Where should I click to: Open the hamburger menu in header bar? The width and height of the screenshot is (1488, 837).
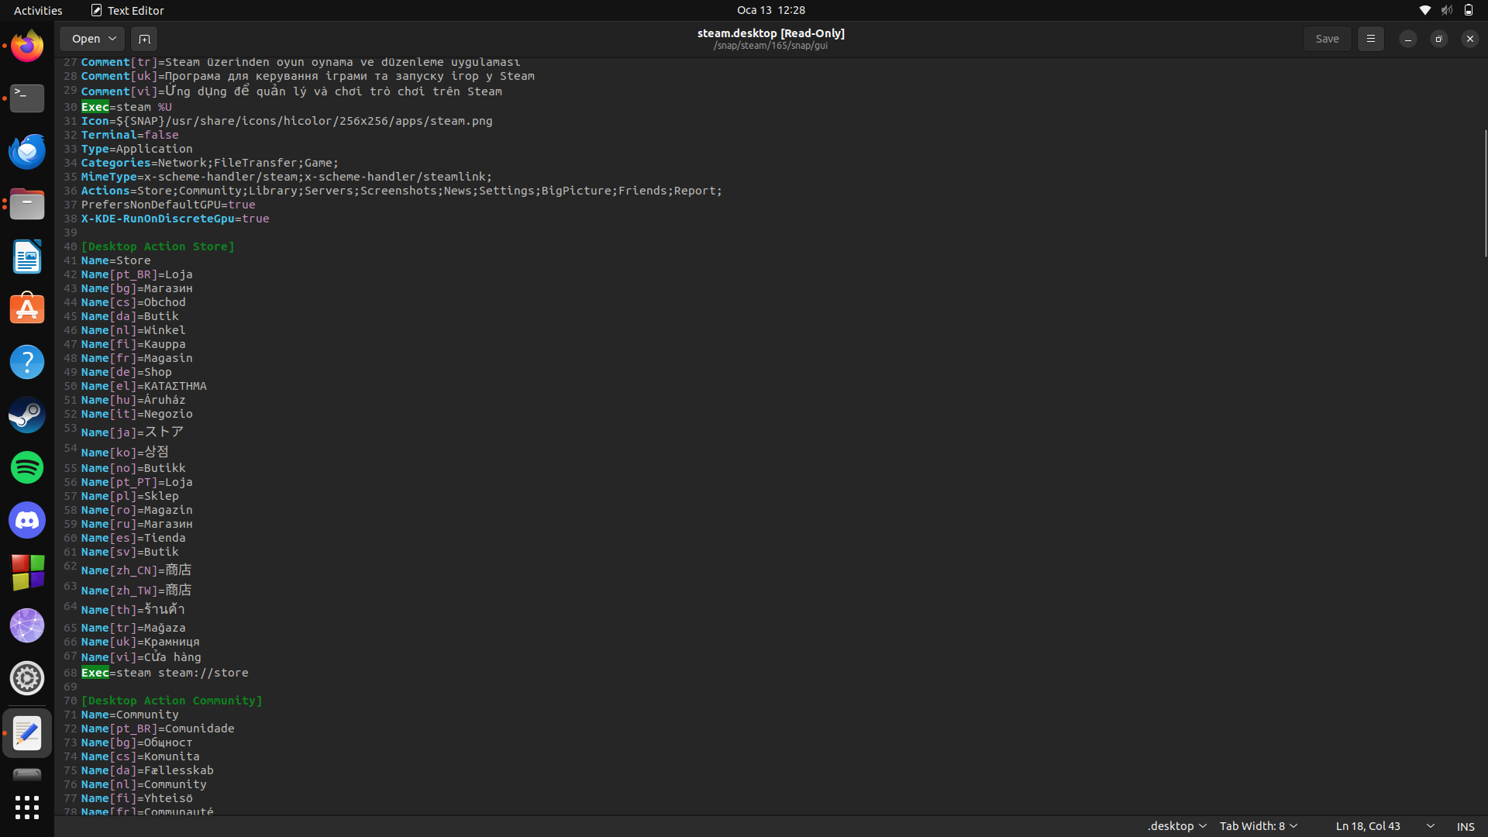click(1370, 39)
